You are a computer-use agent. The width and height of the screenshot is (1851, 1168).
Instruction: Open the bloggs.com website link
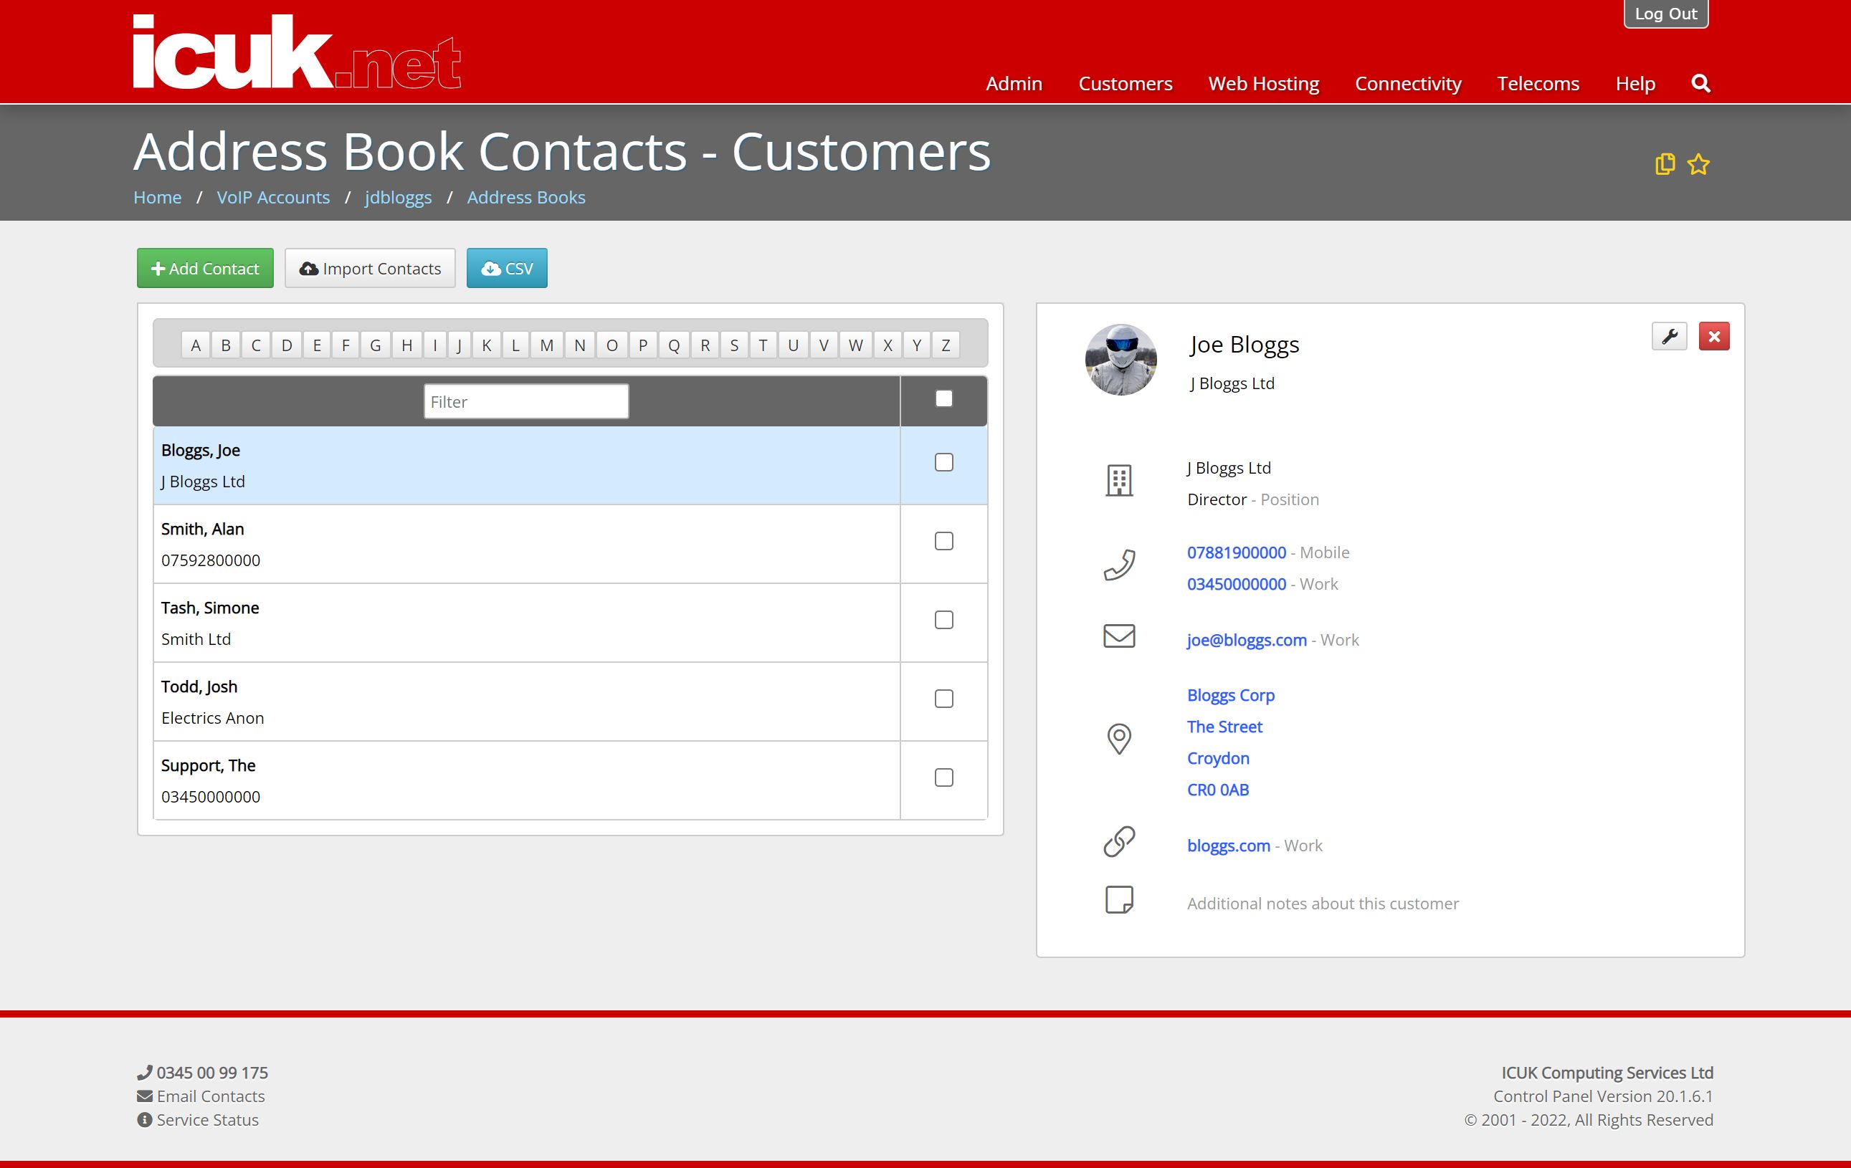click(1227, 846)
